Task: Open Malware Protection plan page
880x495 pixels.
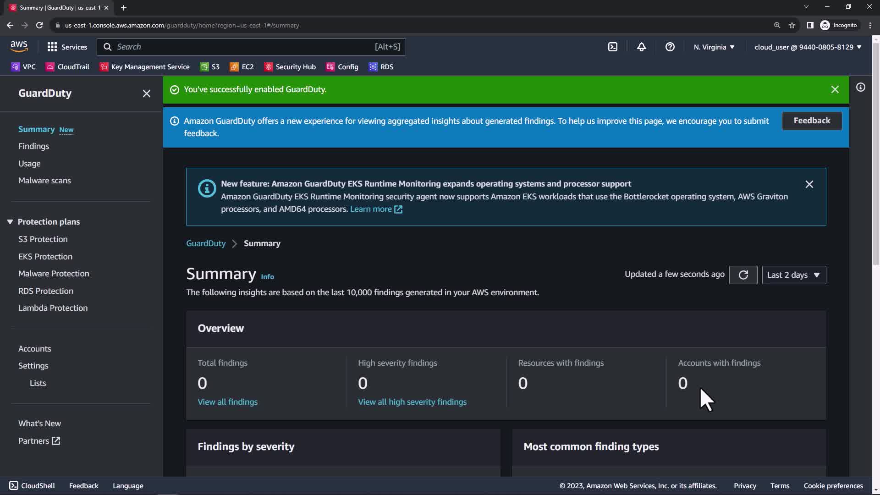Action: click(54, 274)
